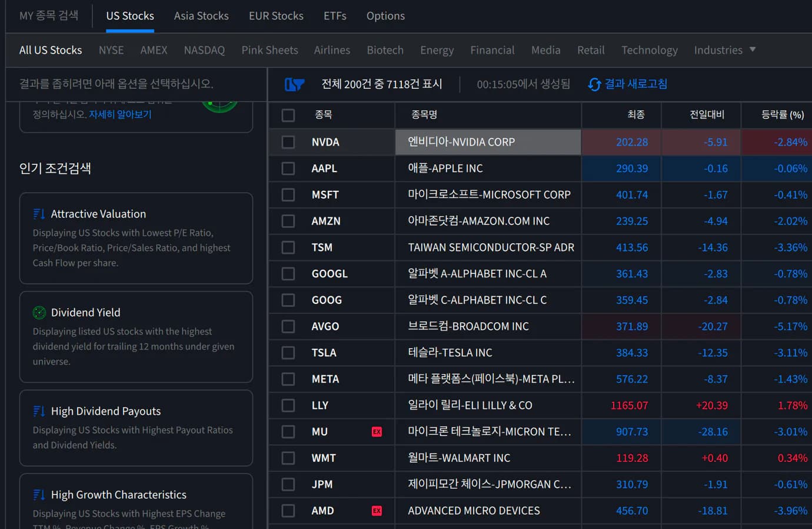Filter by NYSE exchange
812x529 pixels.
click(x=111, y=50)
